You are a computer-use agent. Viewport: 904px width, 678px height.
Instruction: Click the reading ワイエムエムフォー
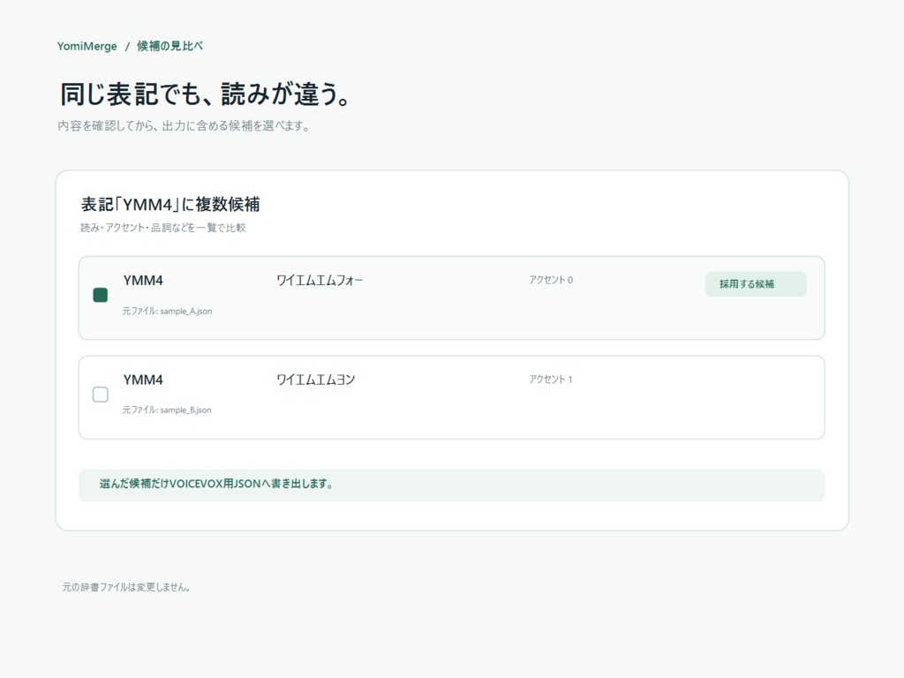(x=320, y=281)
